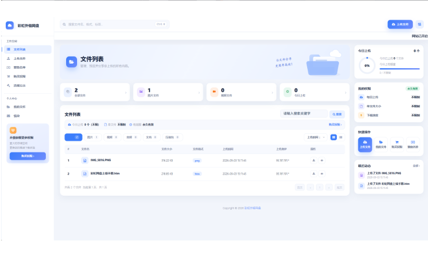Click 赞助名单 tile in quick actions

click(x=413, y=144)
